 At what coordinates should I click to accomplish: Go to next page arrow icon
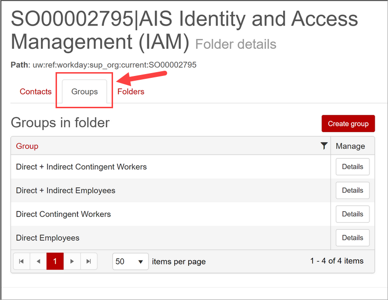pyautogui.click(x=72, y=261)
